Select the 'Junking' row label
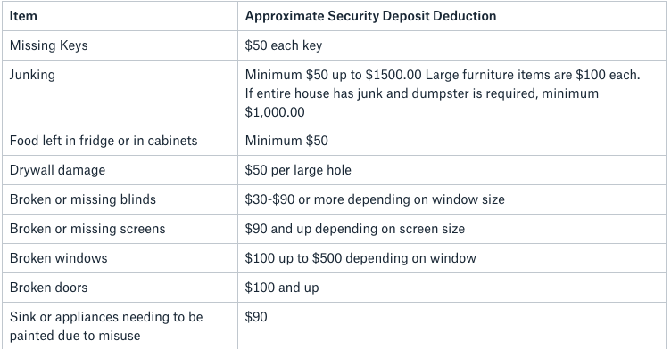This screenshot has width=671, height=349. (x=32, y=75)
